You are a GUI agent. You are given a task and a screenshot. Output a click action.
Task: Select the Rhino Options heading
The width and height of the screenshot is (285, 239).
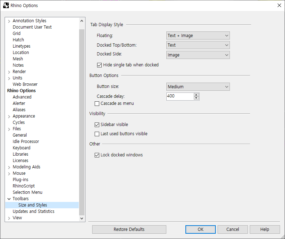(22, 91)
